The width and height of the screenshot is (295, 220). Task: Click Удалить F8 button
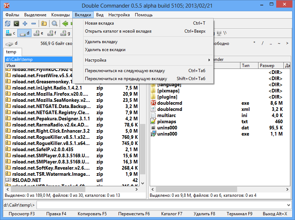pos(204,214)
